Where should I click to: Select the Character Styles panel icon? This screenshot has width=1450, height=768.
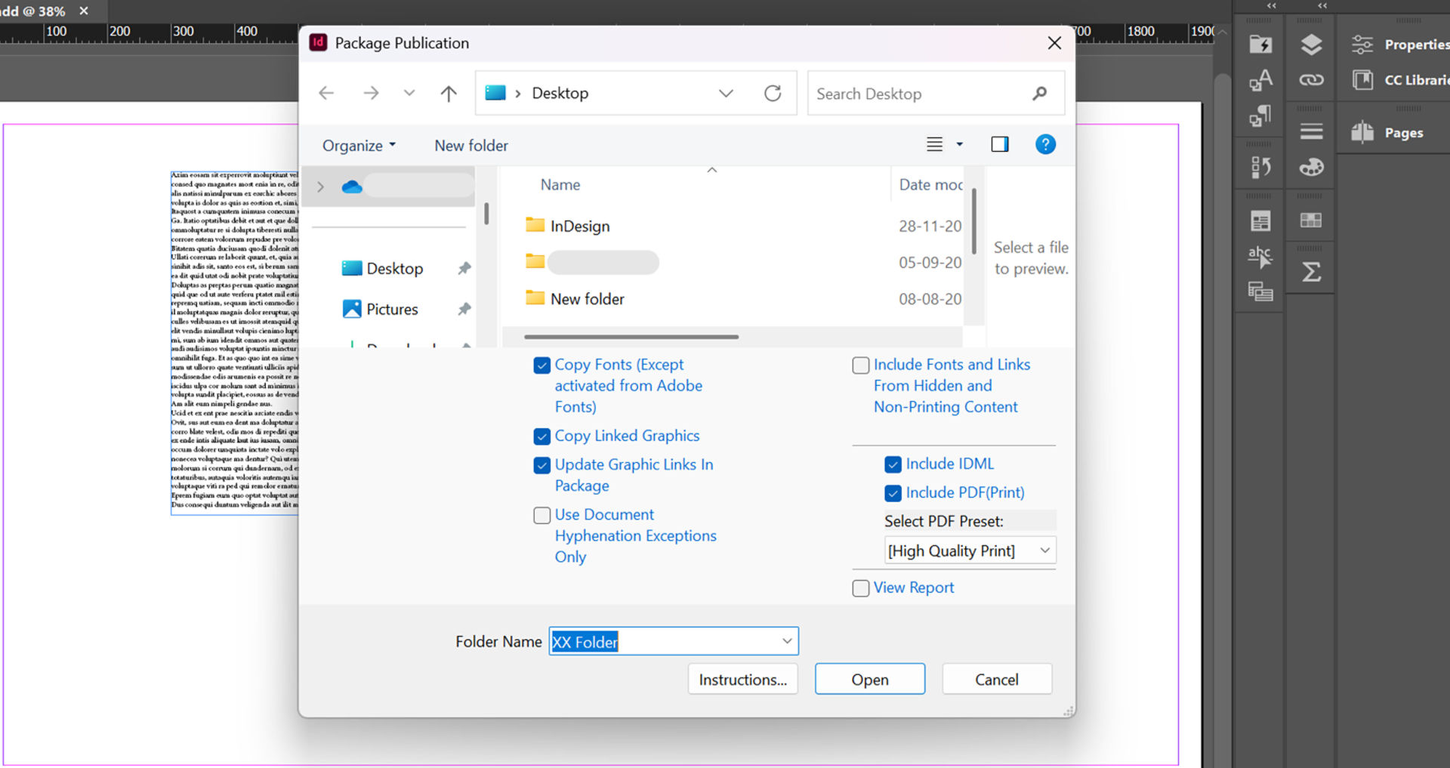point(1259,79)
